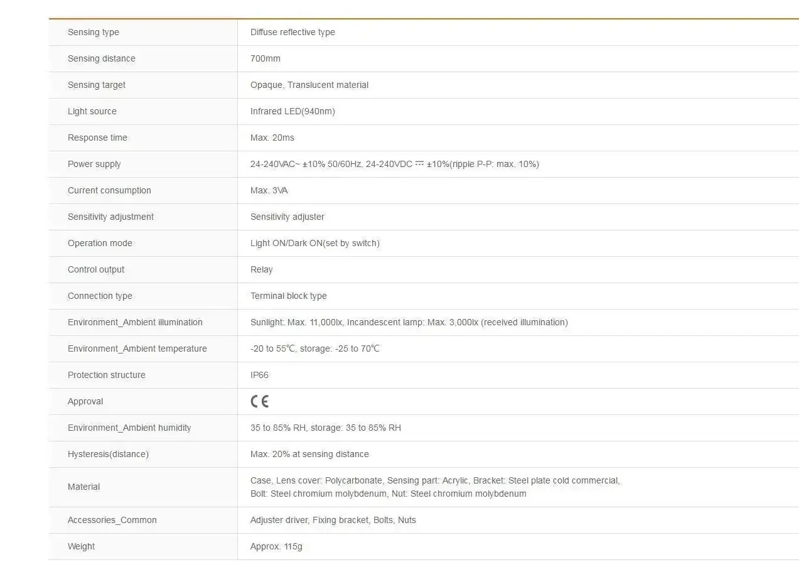Select the Sensitivity adjuster value

[287, 217]
